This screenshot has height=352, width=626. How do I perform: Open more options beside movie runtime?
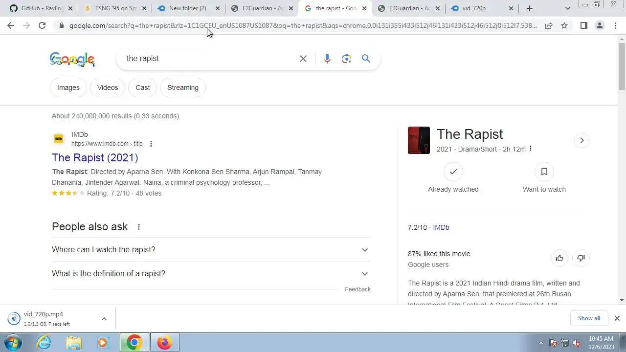(531, 149)
